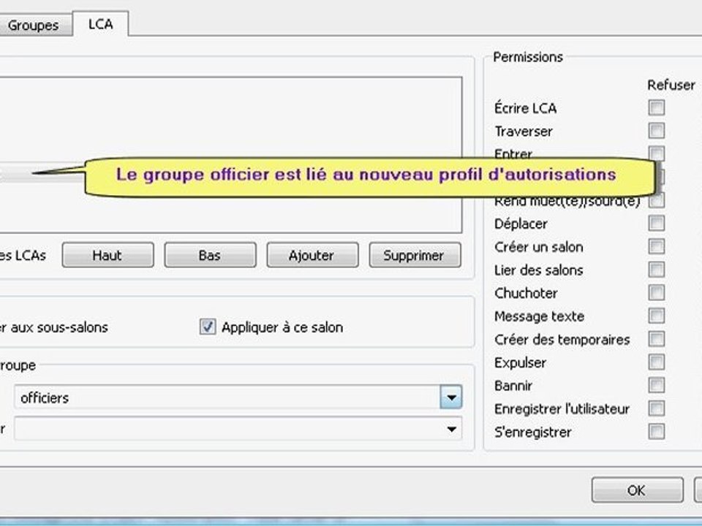Screen dimensions: 702x526
Task: Click the Message texte label
Action: point(539,316)
